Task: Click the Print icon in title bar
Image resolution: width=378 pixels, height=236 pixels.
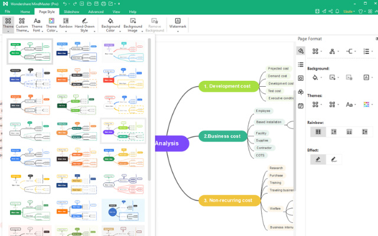Action: [x=103, y=4]
